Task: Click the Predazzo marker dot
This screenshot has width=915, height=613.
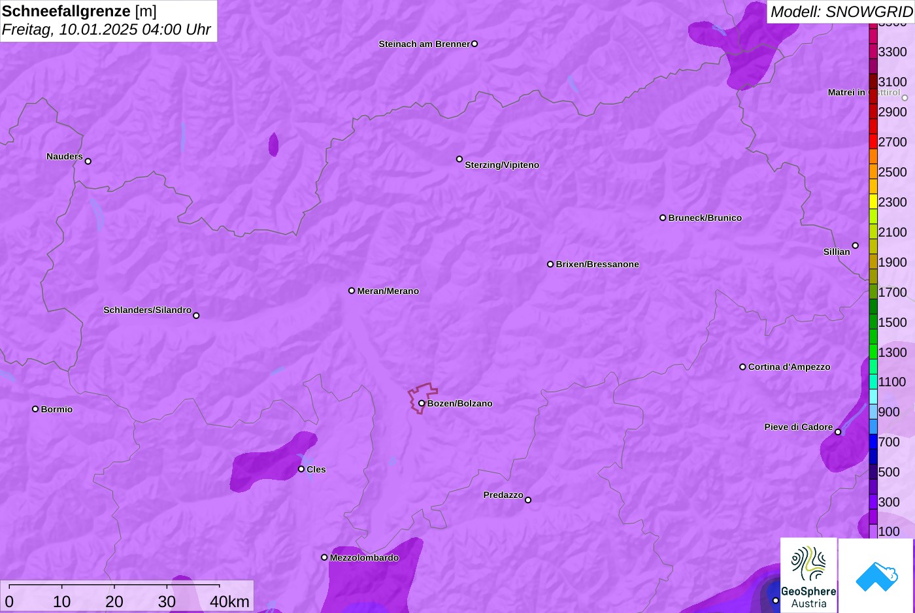Action: point(528,500)
